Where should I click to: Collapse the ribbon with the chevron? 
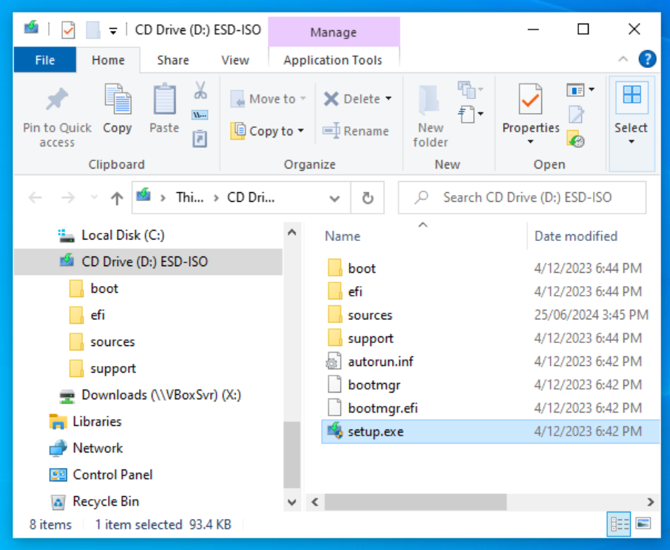(623, 59)
